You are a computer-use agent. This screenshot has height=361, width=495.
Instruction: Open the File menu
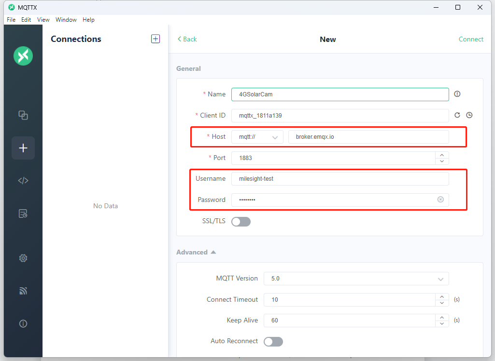click(x=11, y=20)
